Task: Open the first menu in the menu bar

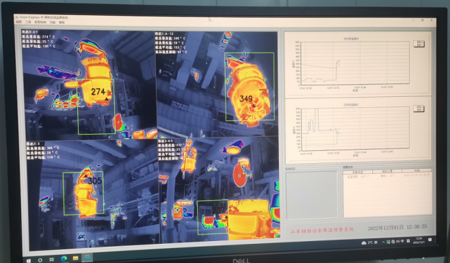Action: (18, 22)
